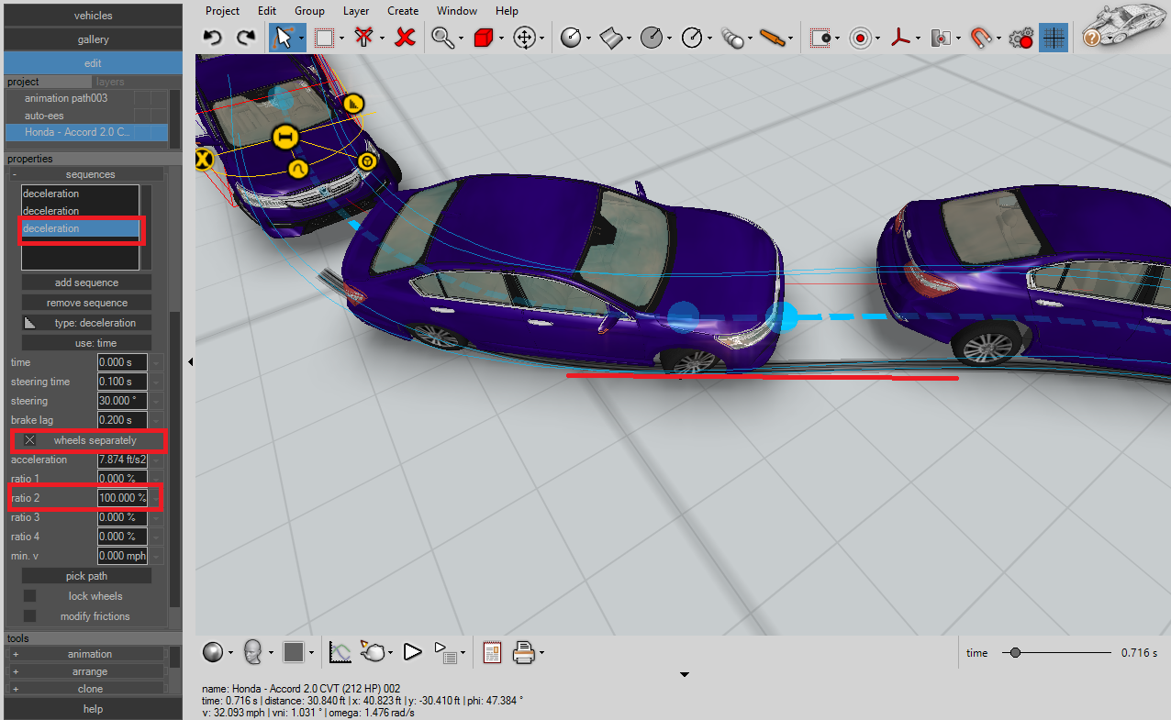Screen dimensions: 1171x720
Task: Switch to the layers tab
Action: tap(110, 82)
